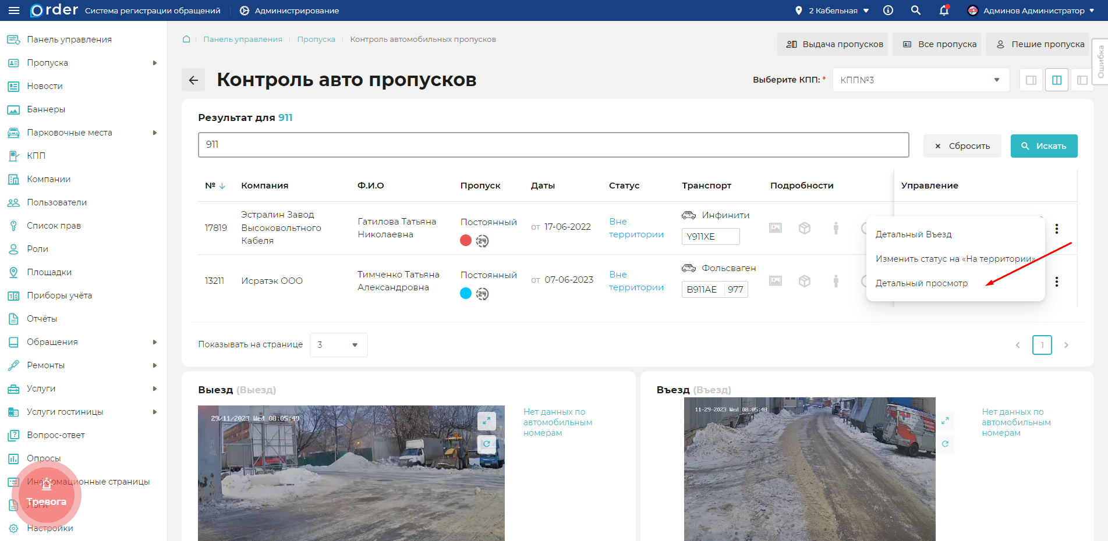1108x541 pixels.
Task: Open three-dot menu for pass 13211
Action: point(1056,282)
